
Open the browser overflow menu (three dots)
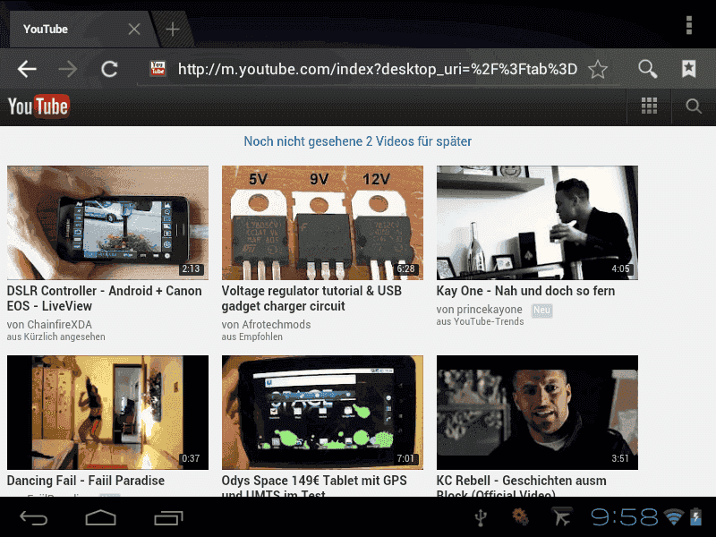[x=689, y=25]
